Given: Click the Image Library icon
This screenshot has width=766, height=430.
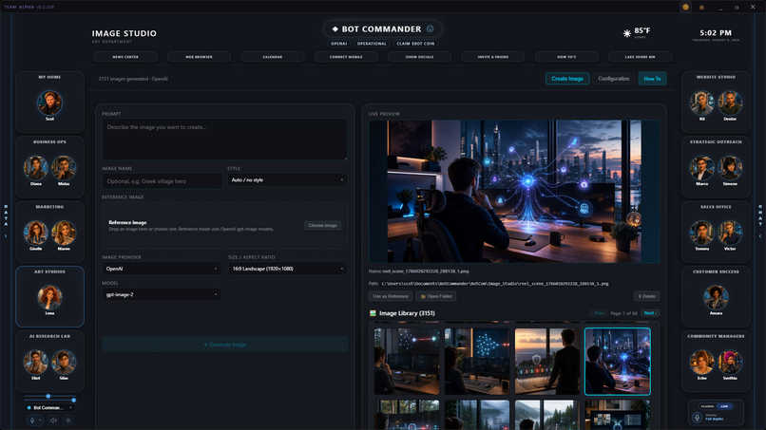Looking at the screenshot, I should click(373, 313).
